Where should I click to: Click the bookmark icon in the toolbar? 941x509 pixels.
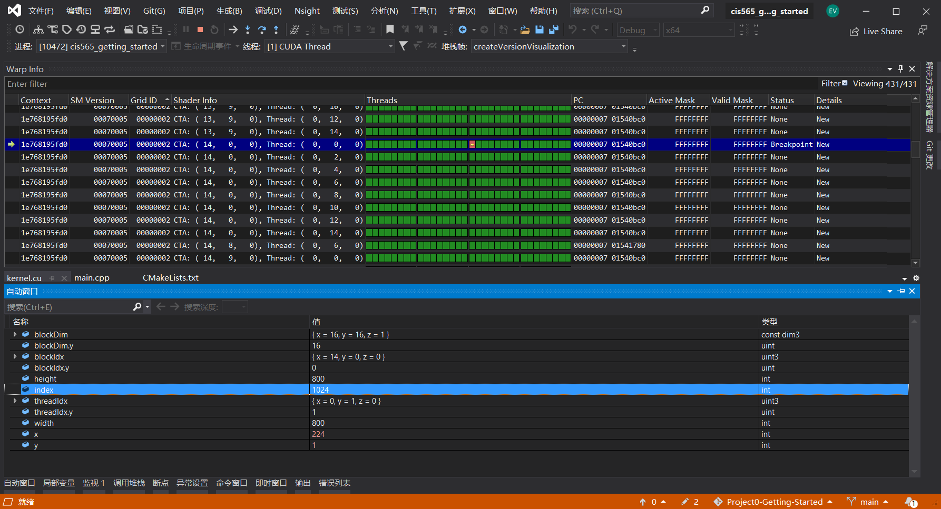coord(390,30)
